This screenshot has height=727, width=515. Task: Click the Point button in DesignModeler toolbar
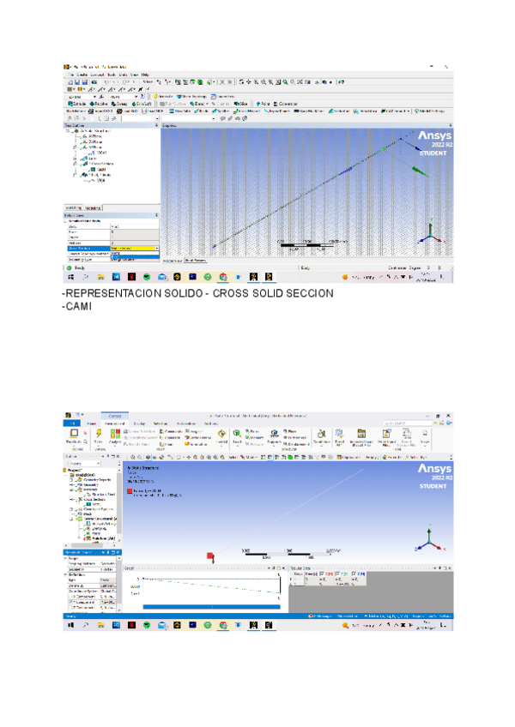265,104
